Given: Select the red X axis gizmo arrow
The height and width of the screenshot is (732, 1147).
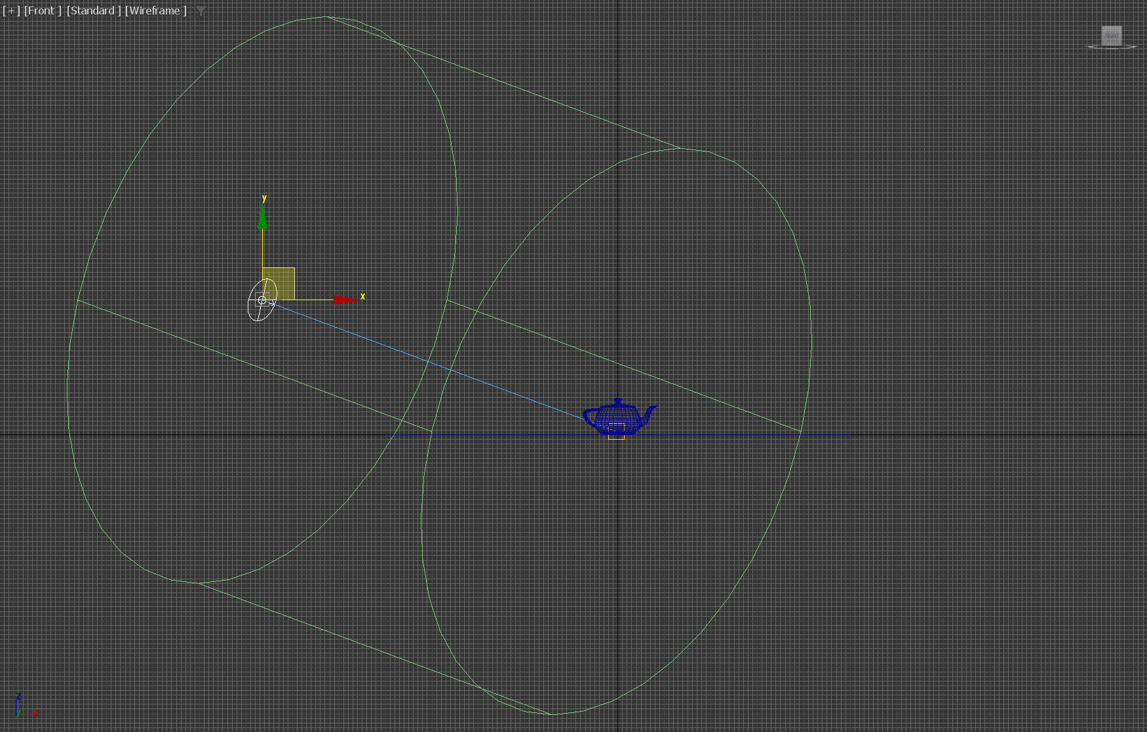Looking at the screenshot, I should (345, 299).
